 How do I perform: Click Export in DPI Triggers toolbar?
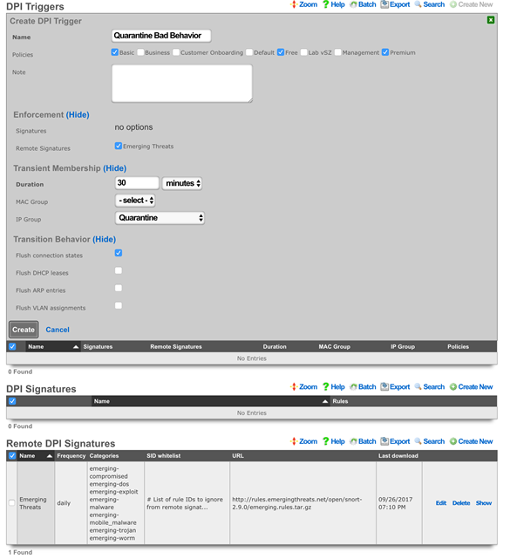click(x=395, y=4)
